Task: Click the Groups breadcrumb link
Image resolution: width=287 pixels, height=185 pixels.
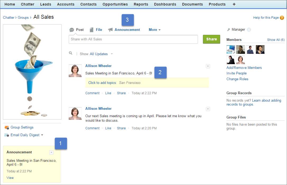Action: click(x=23, y=17)
